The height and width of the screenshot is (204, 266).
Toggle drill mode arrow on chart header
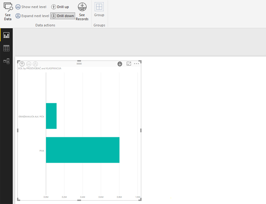point(120,64)
